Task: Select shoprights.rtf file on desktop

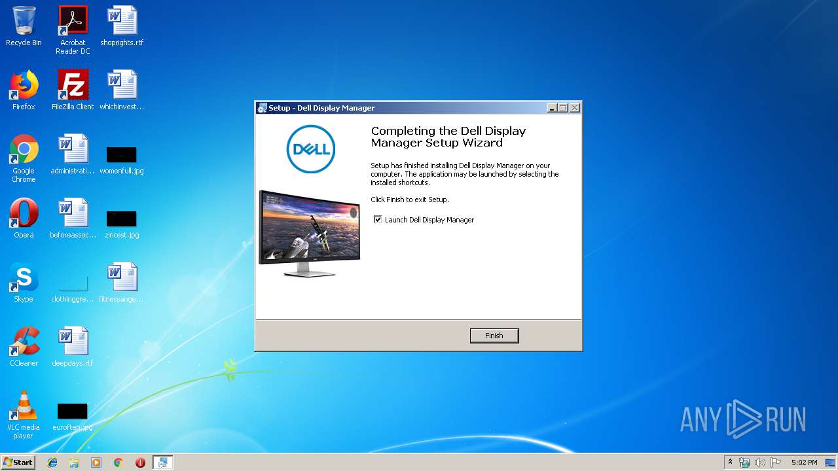Action: click(x=122, y=26)
